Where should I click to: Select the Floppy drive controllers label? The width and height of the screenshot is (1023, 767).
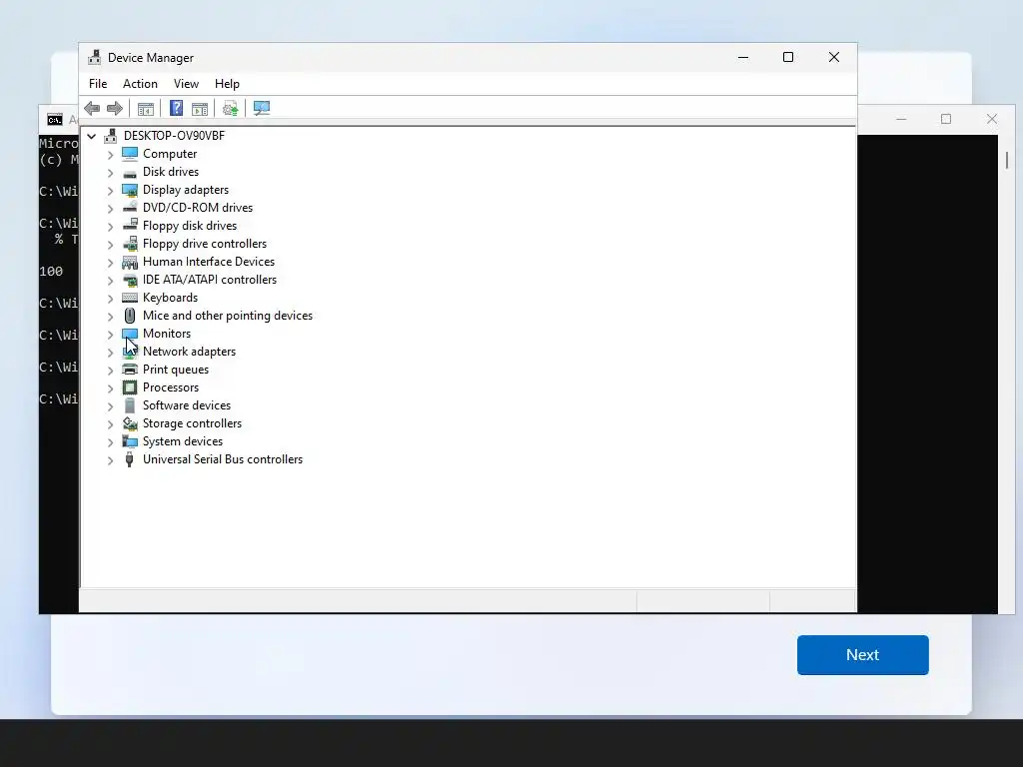205,244
